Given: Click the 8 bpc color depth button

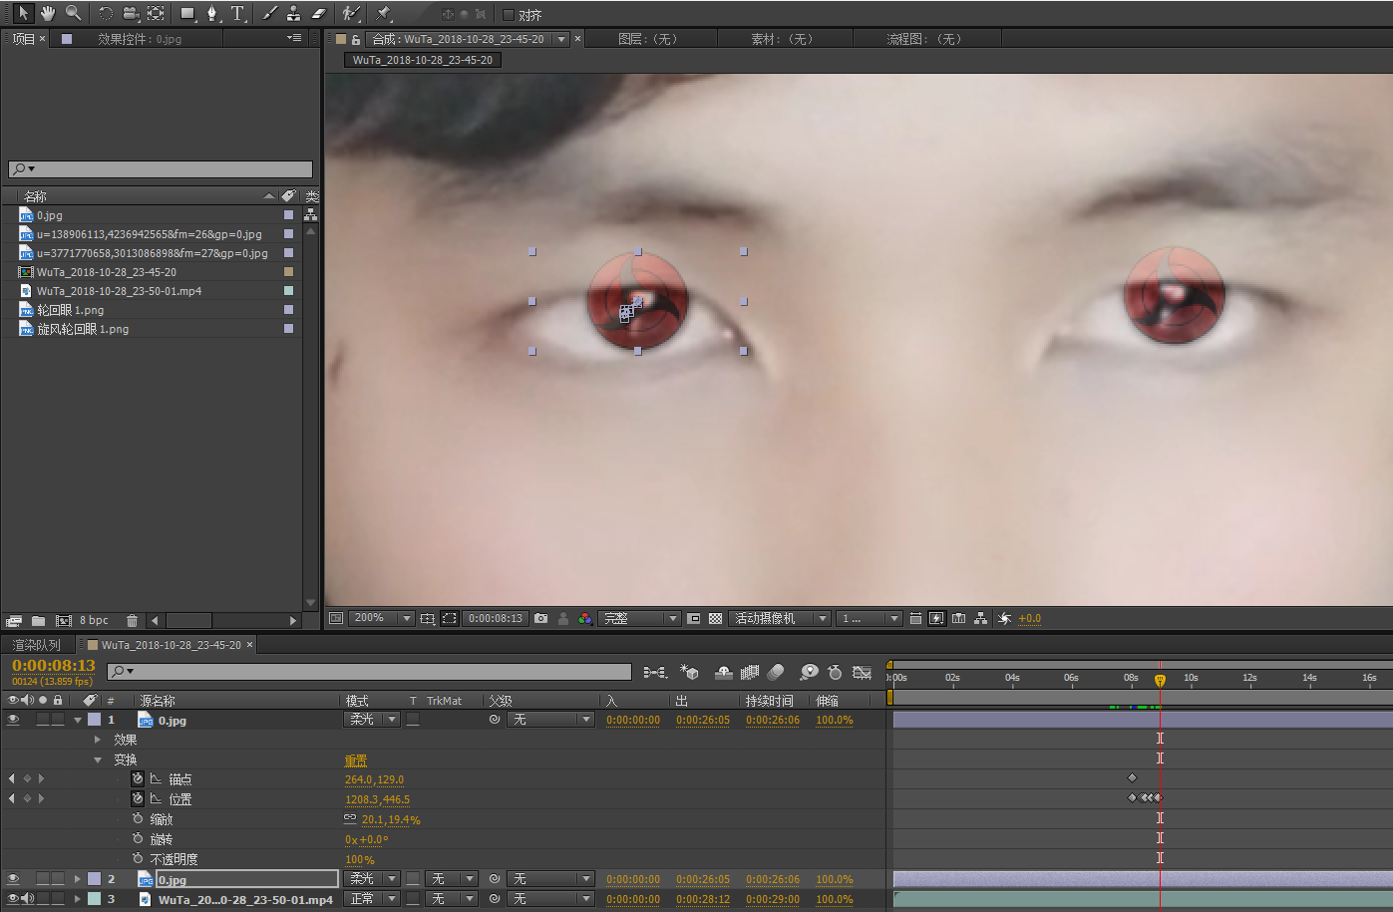Looking at the screenshot, I should (x=94, y=620).
